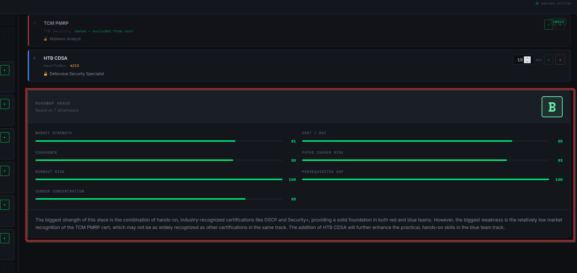Remove TCM PMRP with its red X
Screen dimensions: 577x273
(x=560, y=25)
